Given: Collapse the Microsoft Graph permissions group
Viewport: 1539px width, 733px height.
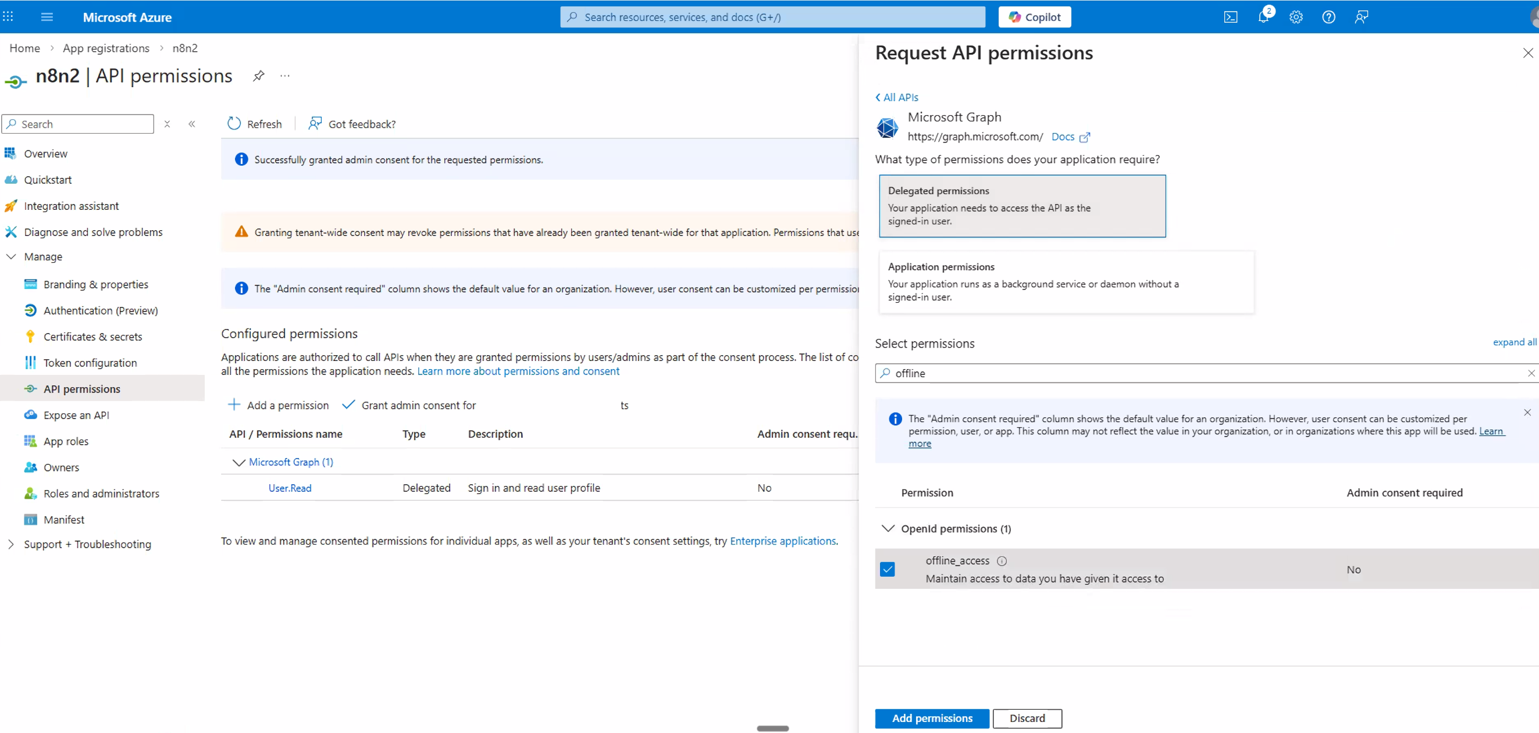Looking at the screenshot, I should coord(238,462).
